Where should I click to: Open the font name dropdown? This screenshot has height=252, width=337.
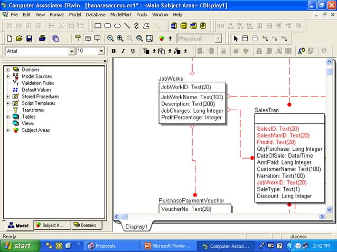click(x=71, y=52)
